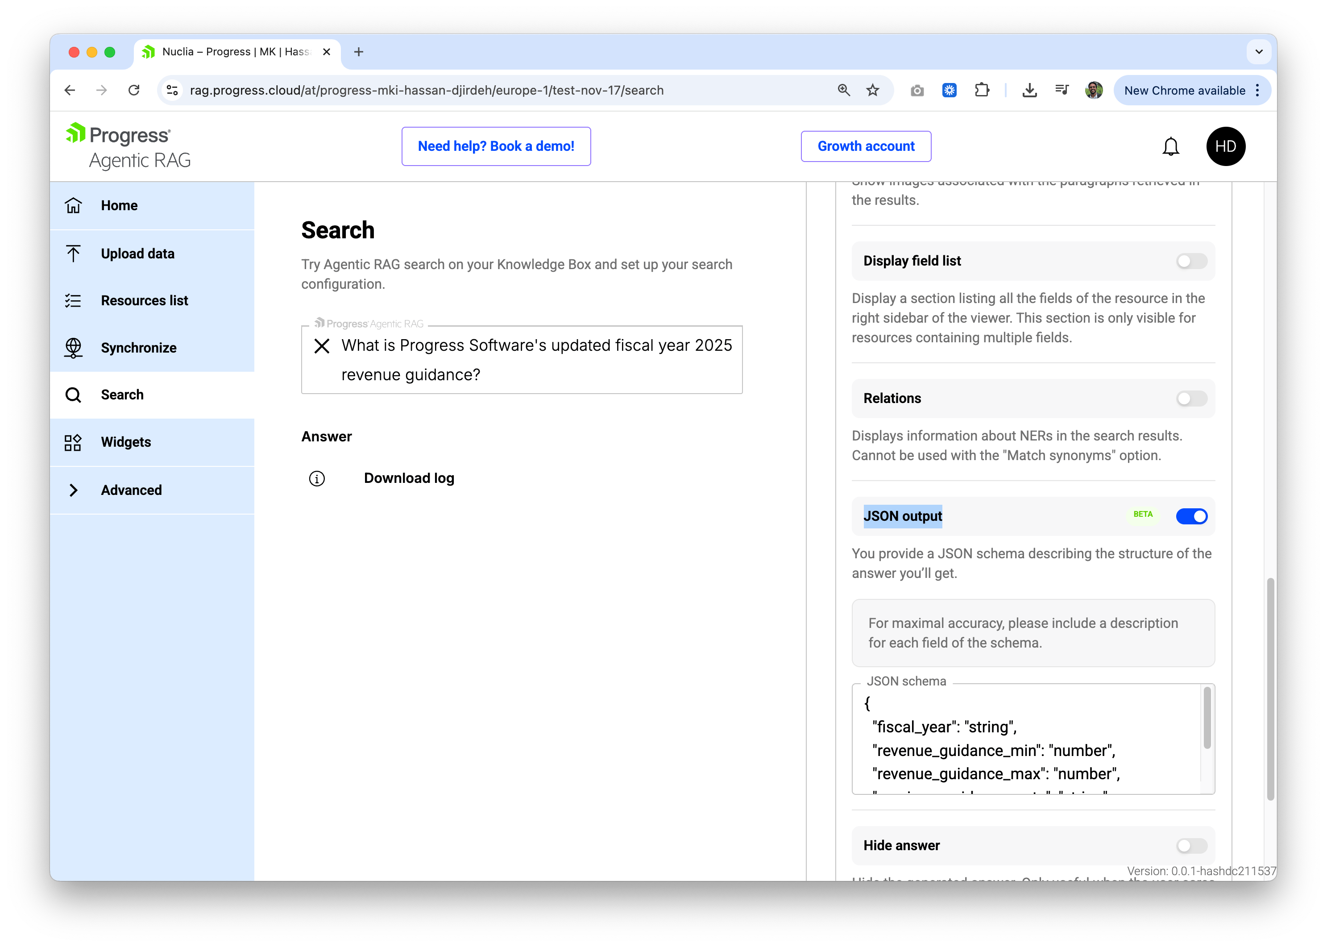Go to Home in sidebar
Viewport: 1327px width, 947px height.
coord(152,206)
